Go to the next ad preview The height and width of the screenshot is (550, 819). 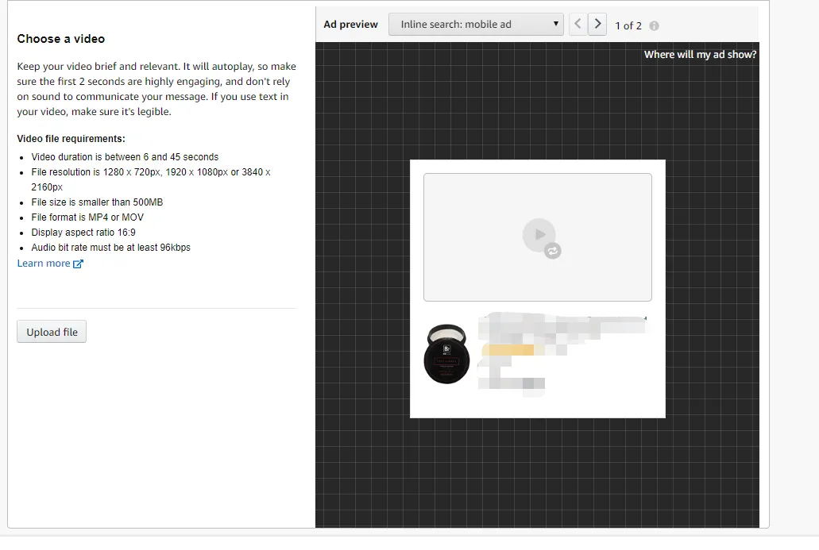597,25
